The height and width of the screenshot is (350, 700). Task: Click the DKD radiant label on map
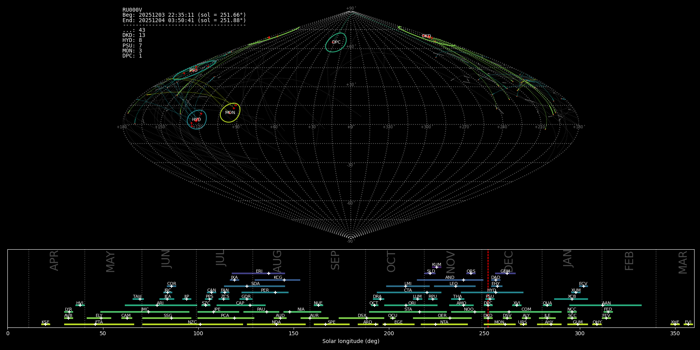[426, 36]
